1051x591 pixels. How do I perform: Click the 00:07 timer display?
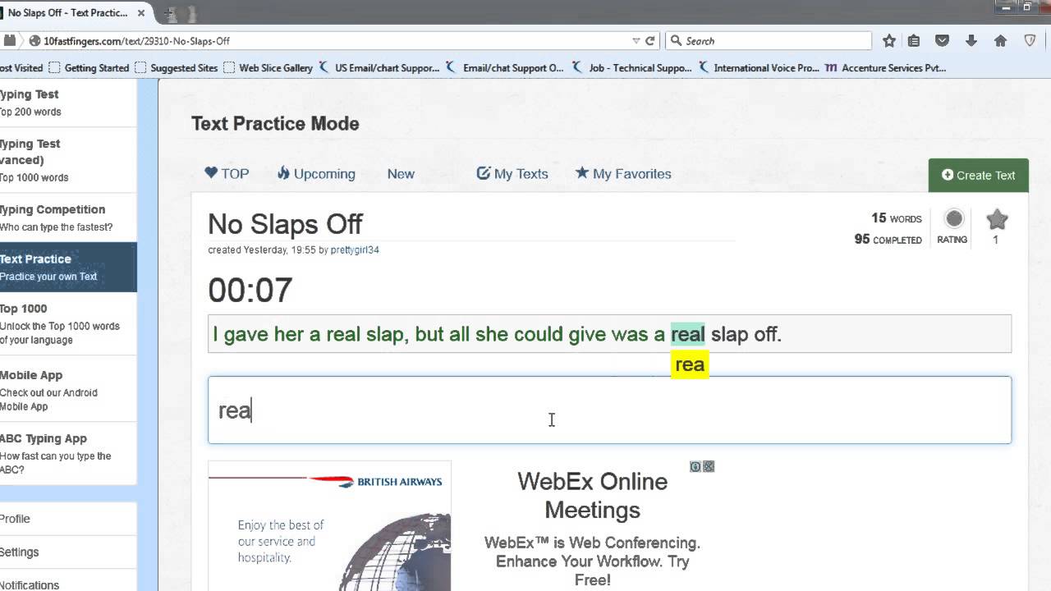[250, 291]
